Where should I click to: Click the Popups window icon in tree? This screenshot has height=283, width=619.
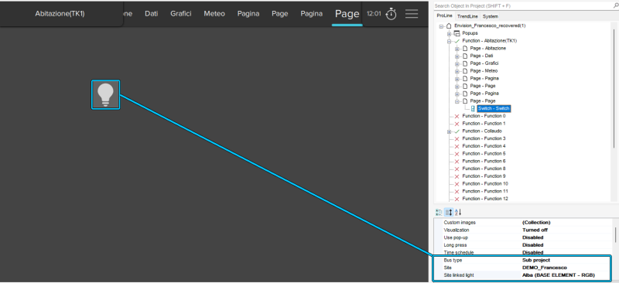[x=457, y=33]
